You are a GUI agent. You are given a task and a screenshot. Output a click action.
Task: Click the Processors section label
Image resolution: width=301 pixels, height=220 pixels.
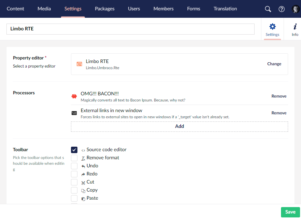tap(24, 93)
